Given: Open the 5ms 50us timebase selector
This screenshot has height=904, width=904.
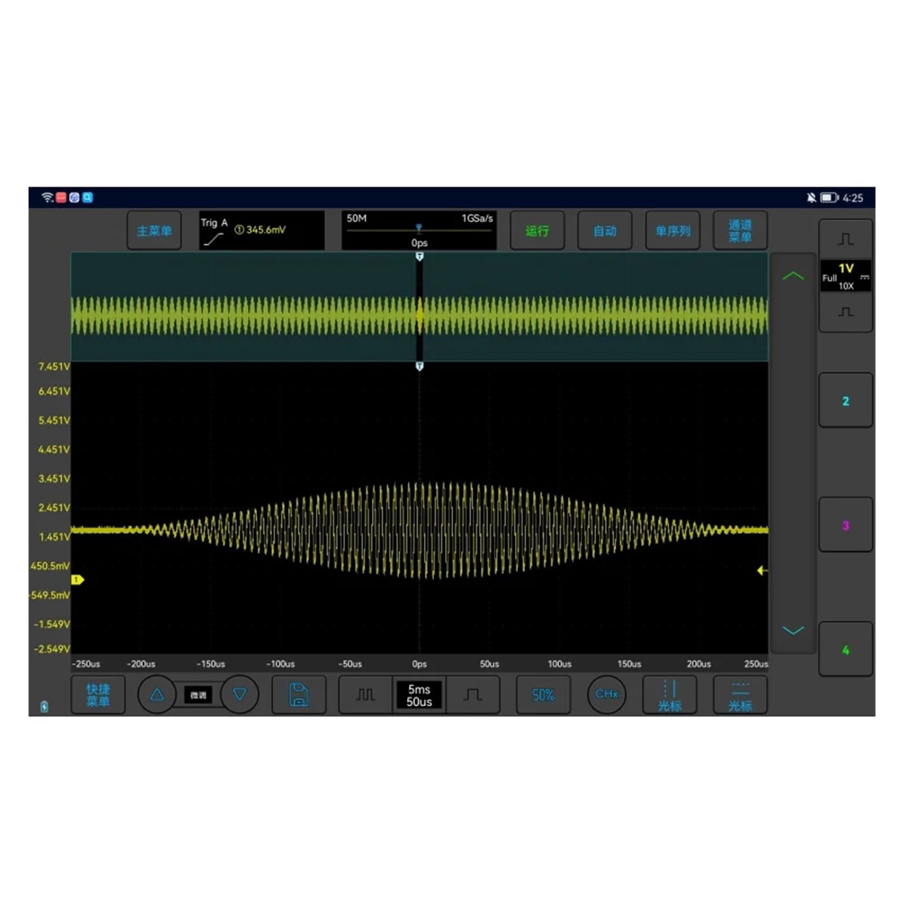Looking at the screenshot, I should point(419,695).
